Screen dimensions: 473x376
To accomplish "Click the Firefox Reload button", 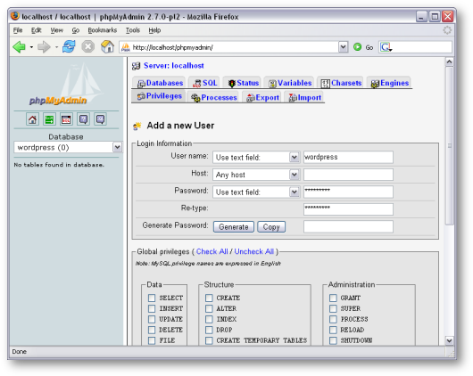I will pyautogui.click(x=69, y=47).
